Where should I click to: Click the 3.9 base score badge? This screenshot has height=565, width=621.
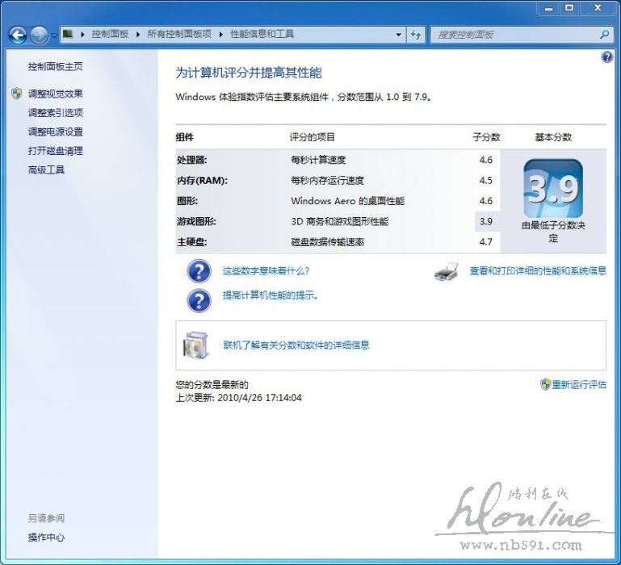pyautogui.click(x=552, y=189)
